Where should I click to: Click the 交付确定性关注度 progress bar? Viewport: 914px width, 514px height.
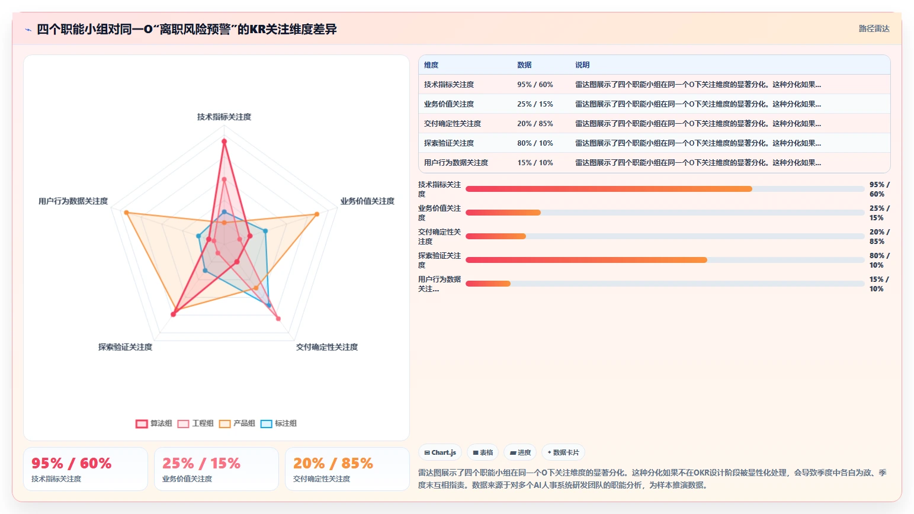[665, 236]
